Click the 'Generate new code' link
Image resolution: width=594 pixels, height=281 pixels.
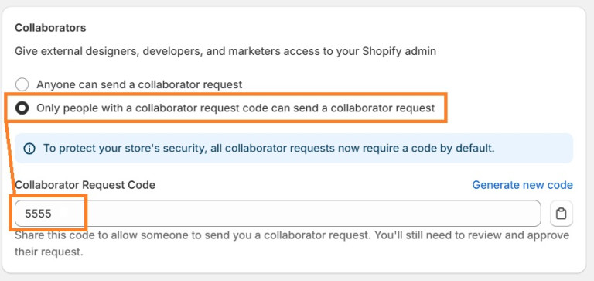pyautogui.click(x=522, y=185)
